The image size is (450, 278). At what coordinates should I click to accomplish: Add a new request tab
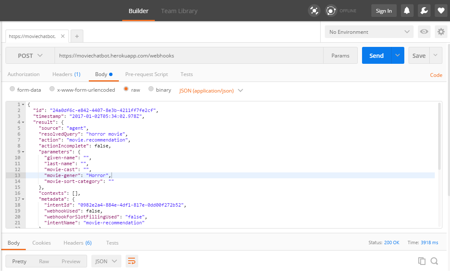pos(77,36)
